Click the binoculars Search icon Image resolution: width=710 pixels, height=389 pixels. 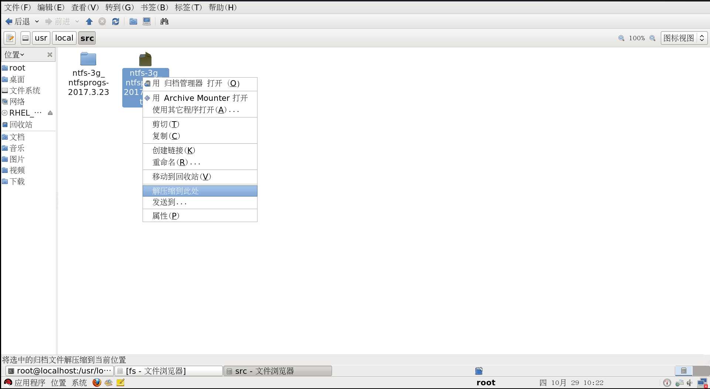[x=164, y=21]
